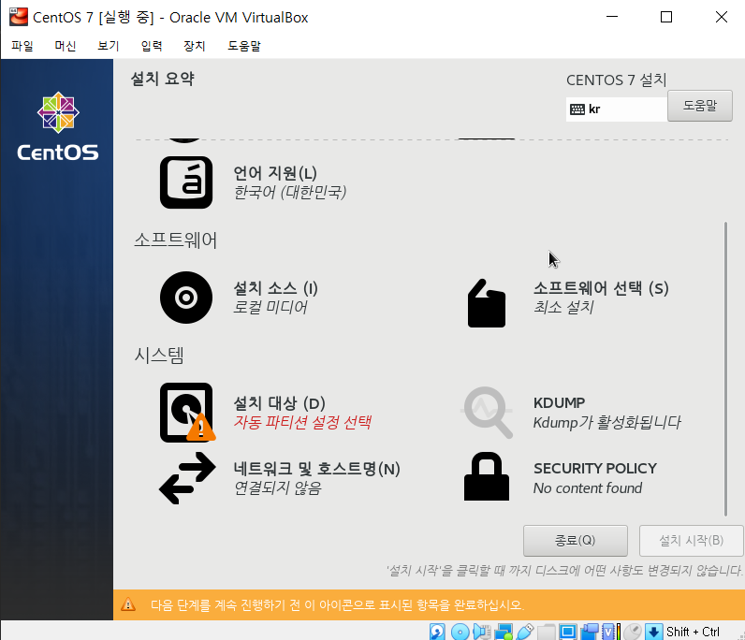745x640 pixels.
Task: Open the 머신 menu
Action: point(66,46)
